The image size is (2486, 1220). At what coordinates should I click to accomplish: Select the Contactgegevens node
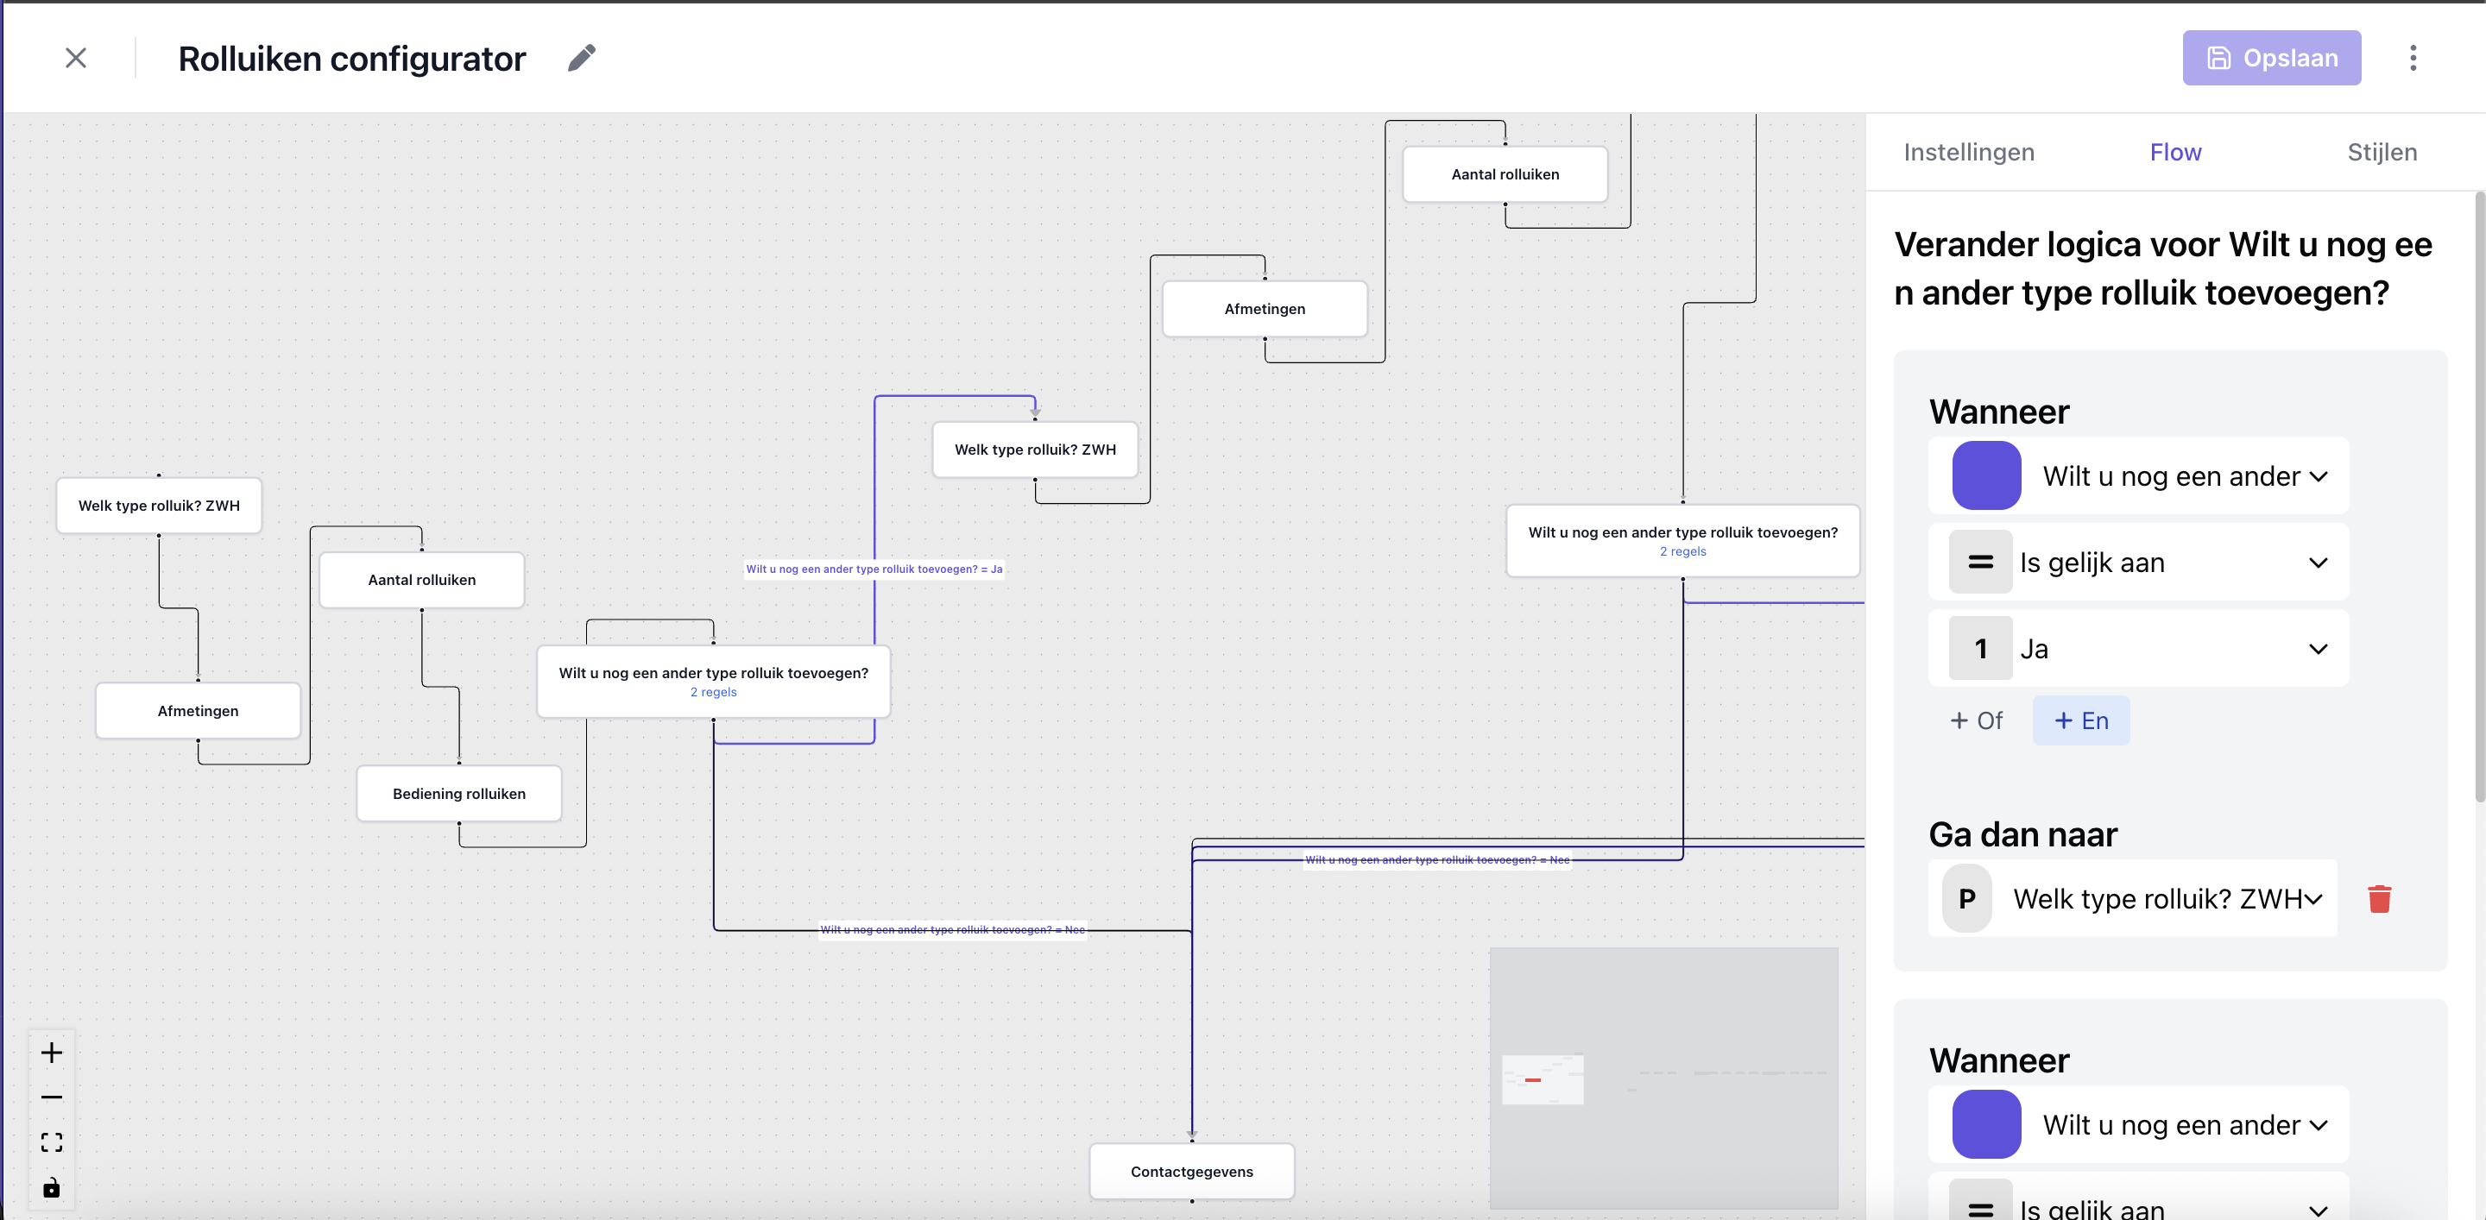point(1191,1171)
